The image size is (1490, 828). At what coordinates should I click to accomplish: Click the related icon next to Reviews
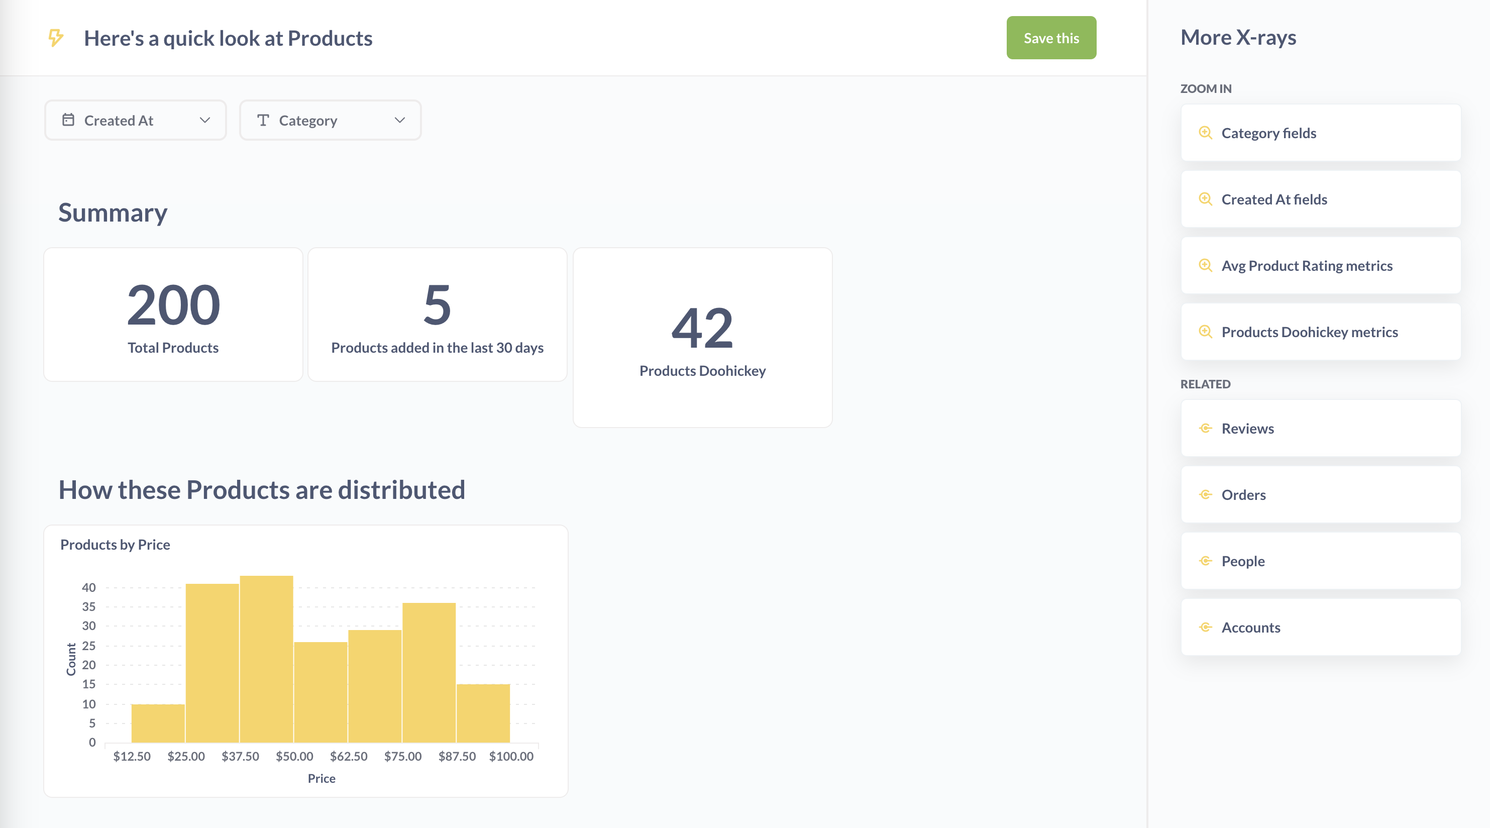(1206, 428)
